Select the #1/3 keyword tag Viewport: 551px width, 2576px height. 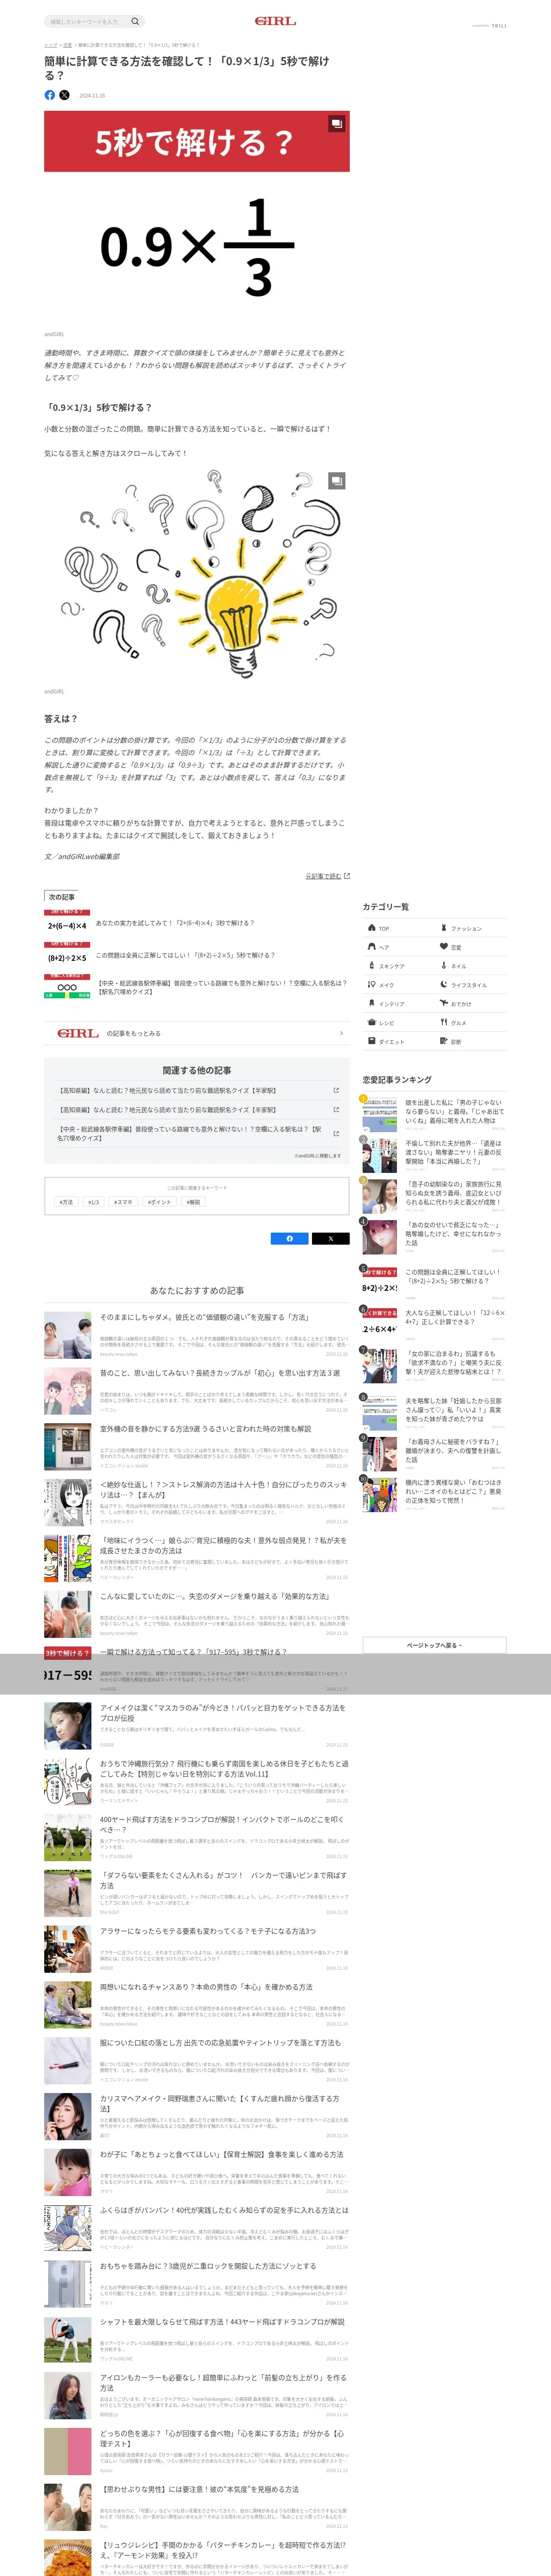[x=94, y=1202]
